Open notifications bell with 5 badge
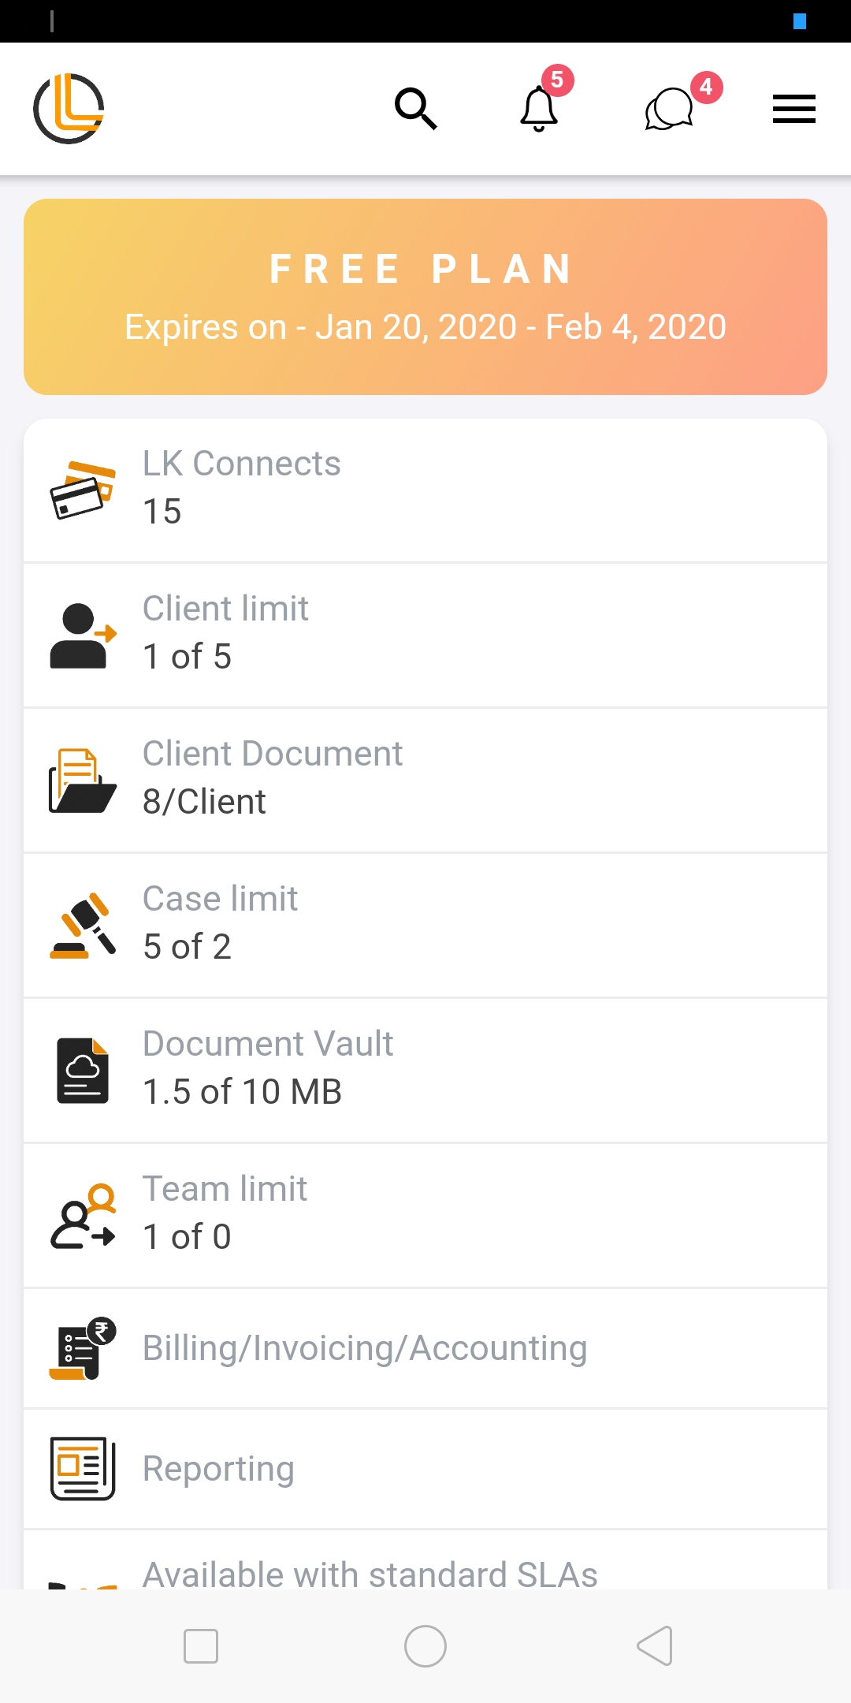This screenshot has height=1703, width=851. coord(540,109)
